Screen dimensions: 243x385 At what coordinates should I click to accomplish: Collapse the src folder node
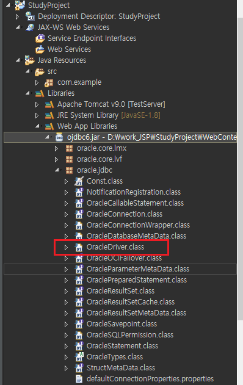[27, 71]
